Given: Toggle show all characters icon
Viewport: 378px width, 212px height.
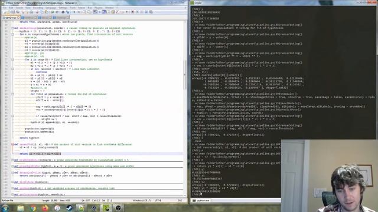Looking at the screenshot, I should click(100, 12).
